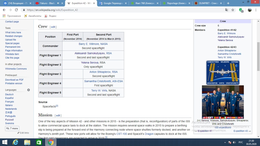Open Printable version
260x146 pixels.
tap(14, 83)
